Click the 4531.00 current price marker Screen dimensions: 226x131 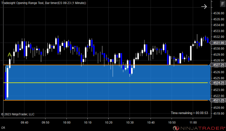pos(218,43)
